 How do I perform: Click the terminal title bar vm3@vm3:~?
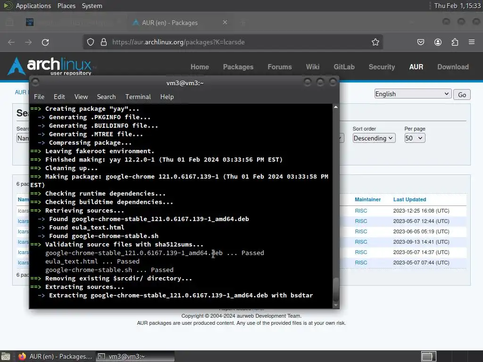pyautogui.click(x=185, y=83)
